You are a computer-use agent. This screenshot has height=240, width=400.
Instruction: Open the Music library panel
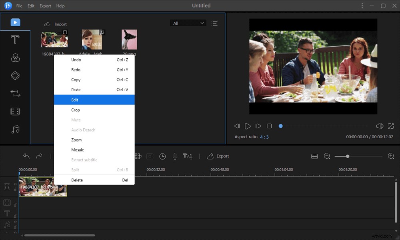pos(15,129)
